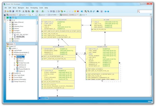156x106 pixels.
Task: Switch to the CUSTOMER editor tab
Action: click(53, 15)
